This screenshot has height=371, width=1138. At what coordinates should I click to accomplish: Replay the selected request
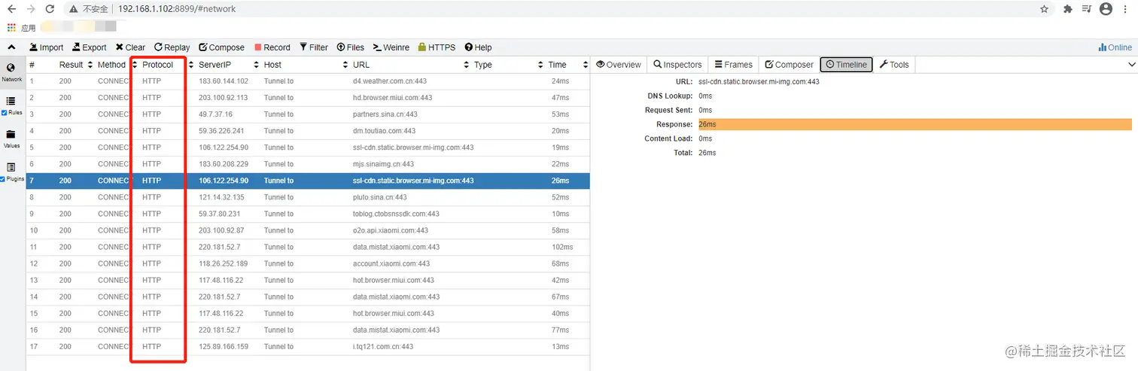(x=172, y=47)
